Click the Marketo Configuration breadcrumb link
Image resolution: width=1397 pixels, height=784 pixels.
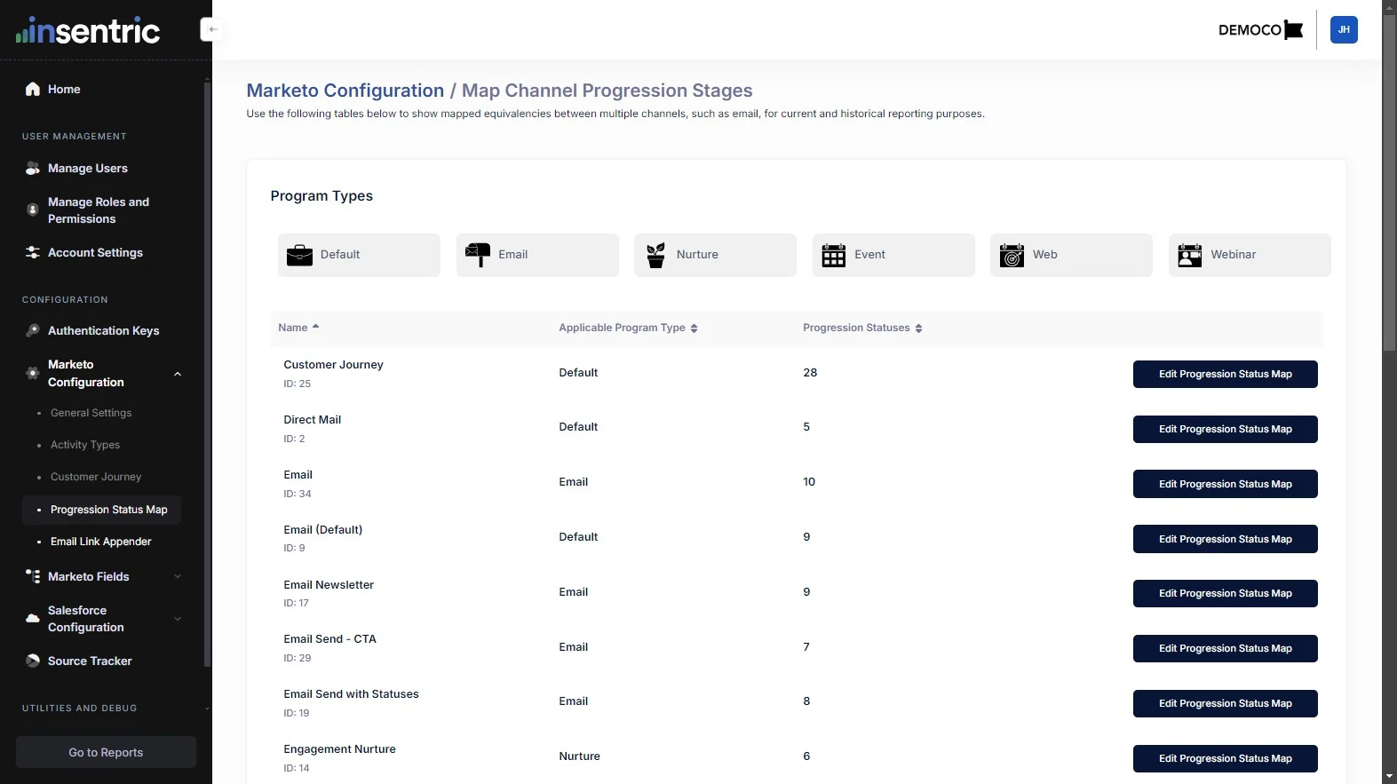345,91
